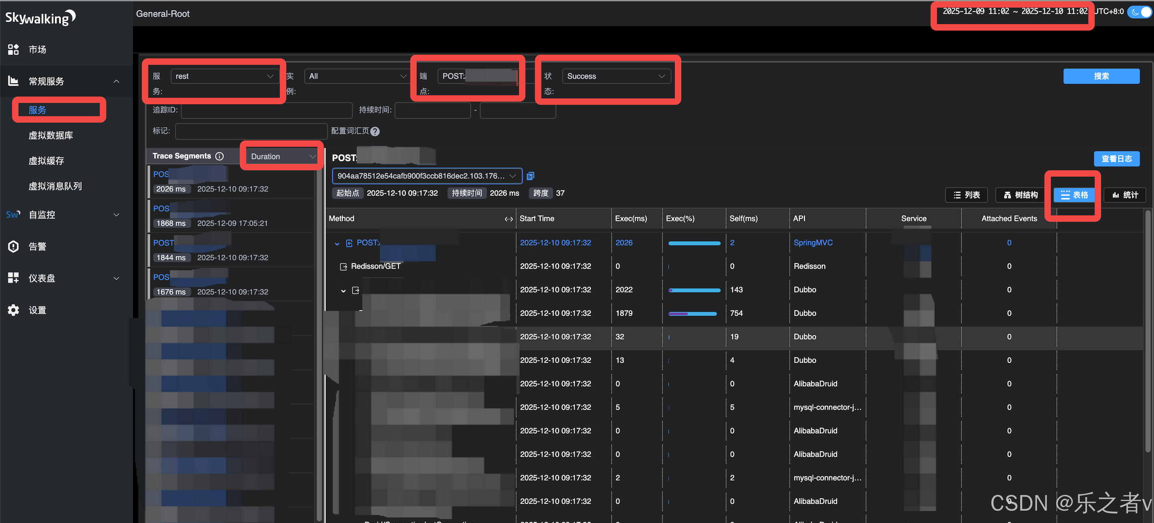Click the copy trace ID icon
Screen dimensions: 1154x523
(530, 176)
